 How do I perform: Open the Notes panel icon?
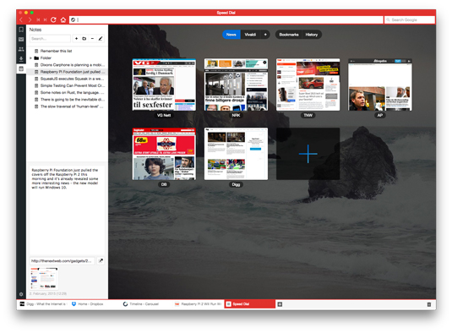click(21, 68)
